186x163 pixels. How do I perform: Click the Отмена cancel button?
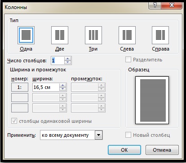point(162,150)
